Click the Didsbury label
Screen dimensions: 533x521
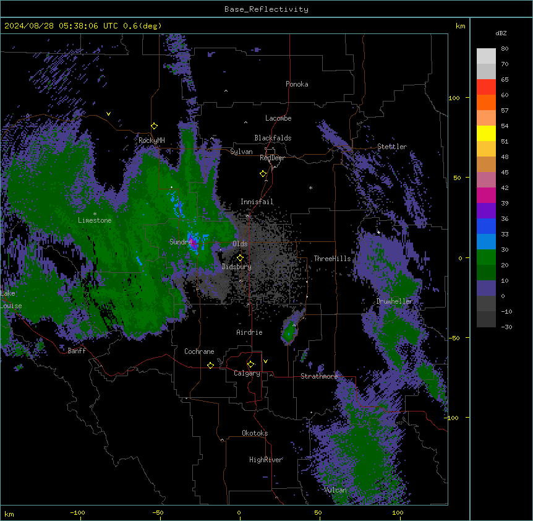coord(237,267)
